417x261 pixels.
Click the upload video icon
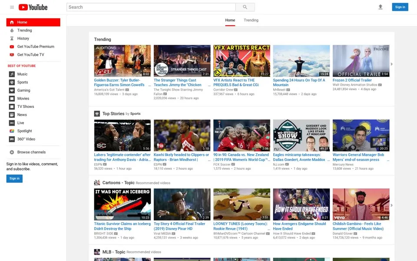[381, 7]
